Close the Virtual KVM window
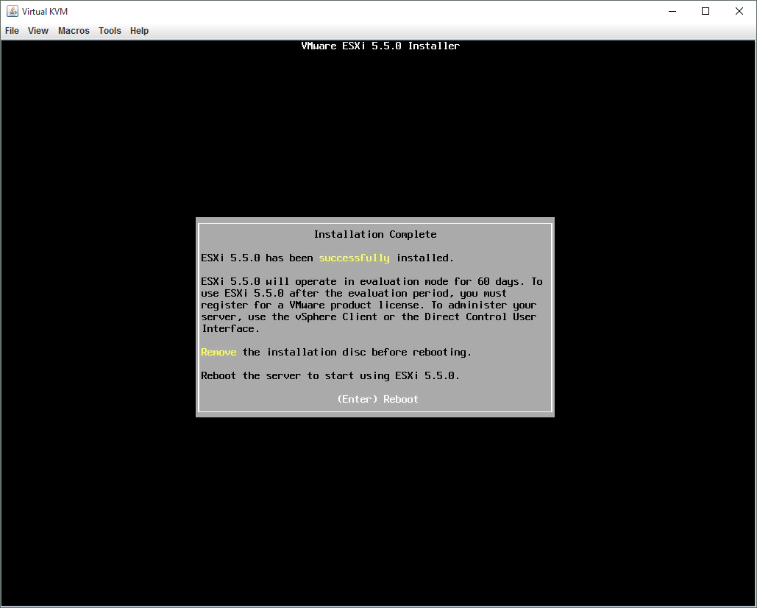This screenshot has height=608, width=757. pyautogui.click(x=739, y=11)
